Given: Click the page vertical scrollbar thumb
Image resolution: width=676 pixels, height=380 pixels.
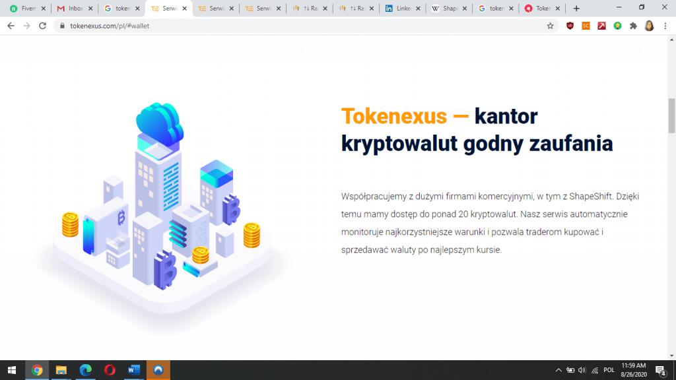Looking at the screenshot, I should pyautogui.click(x=671, y=115).
